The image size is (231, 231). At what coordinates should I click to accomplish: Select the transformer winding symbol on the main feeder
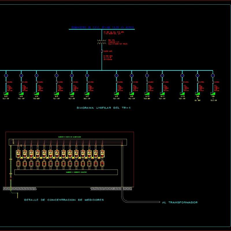[101, 42]
